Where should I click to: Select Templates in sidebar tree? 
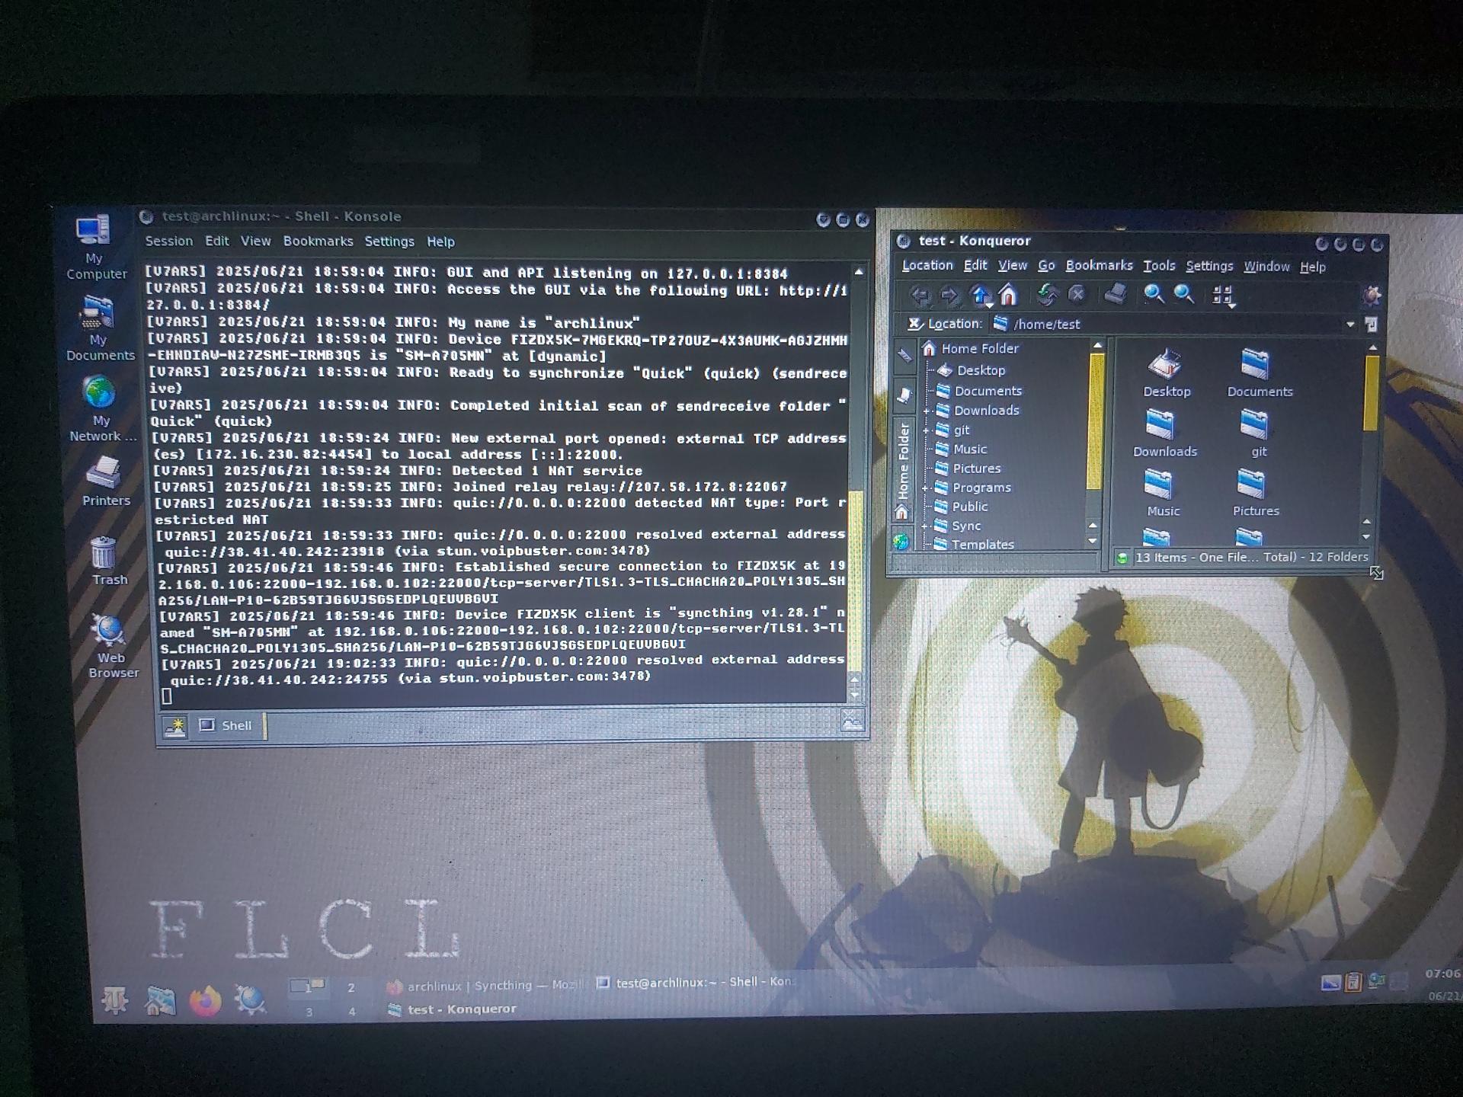[x=973, y=544]
